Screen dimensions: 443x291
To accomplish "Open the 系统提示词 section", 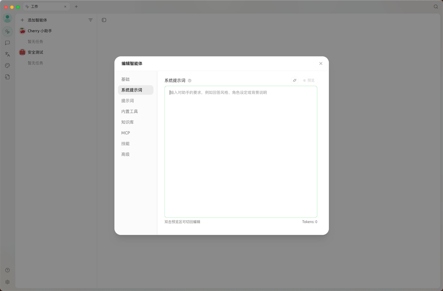I will (x=135, y=90).
